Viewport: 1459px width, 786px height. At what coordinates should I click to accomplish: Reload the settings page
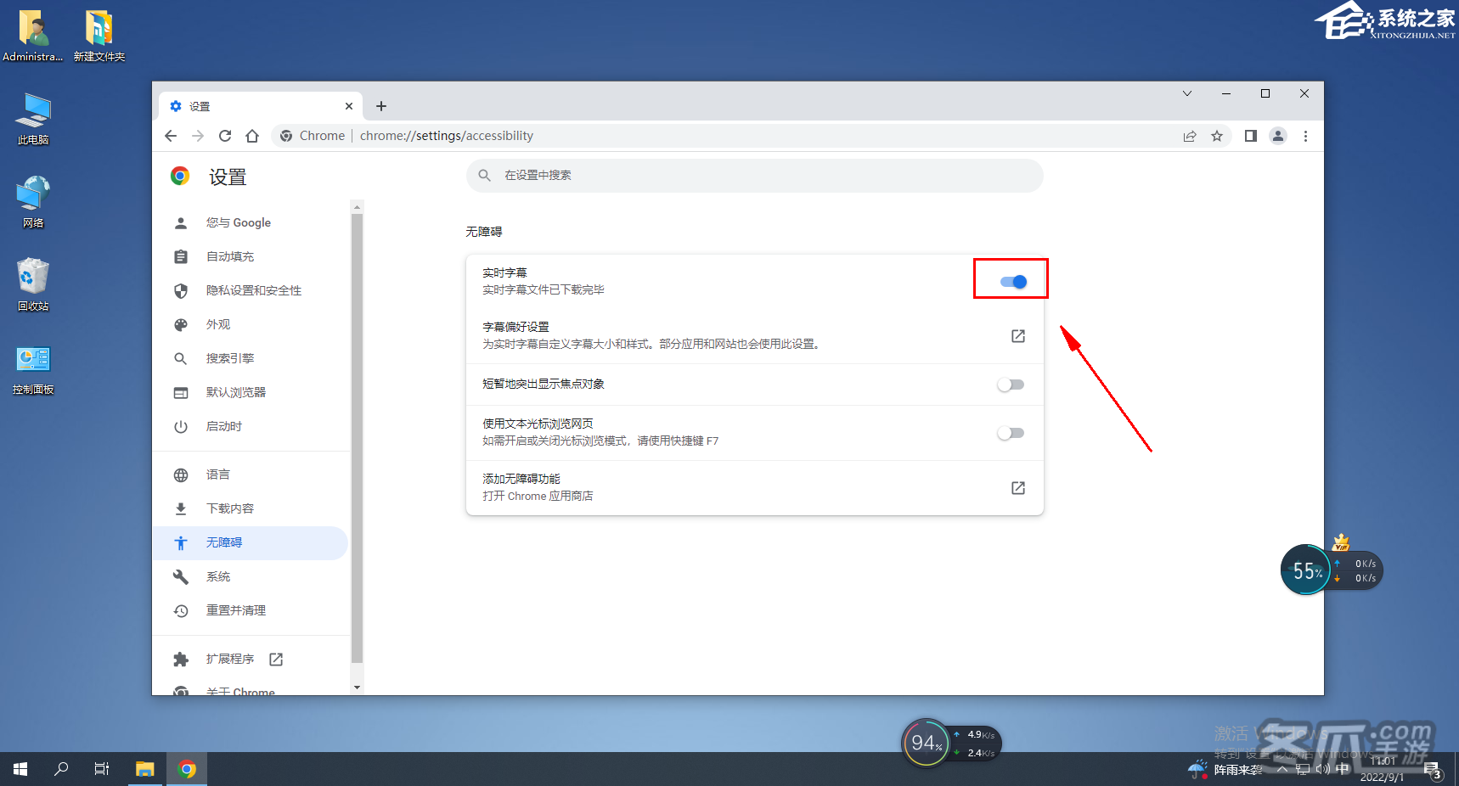tap(225, 136)
